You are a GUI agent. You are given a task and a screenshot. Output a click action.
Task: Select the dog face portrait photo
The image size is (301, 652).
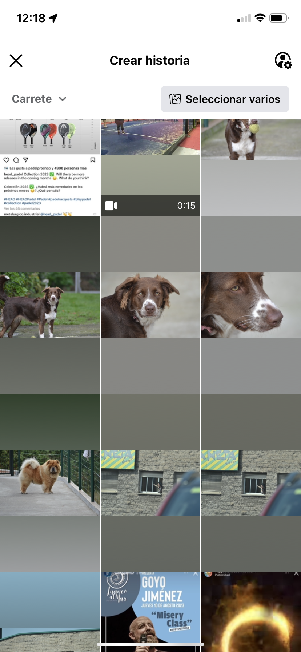(150, 305)
